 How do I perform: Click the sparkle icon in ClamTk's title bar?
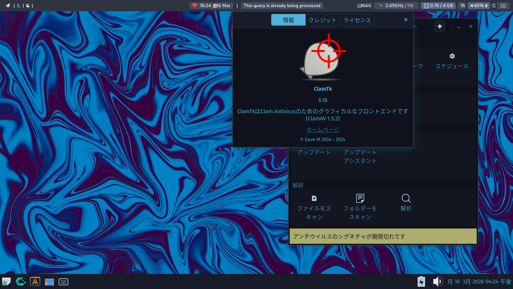pos(439,26)
